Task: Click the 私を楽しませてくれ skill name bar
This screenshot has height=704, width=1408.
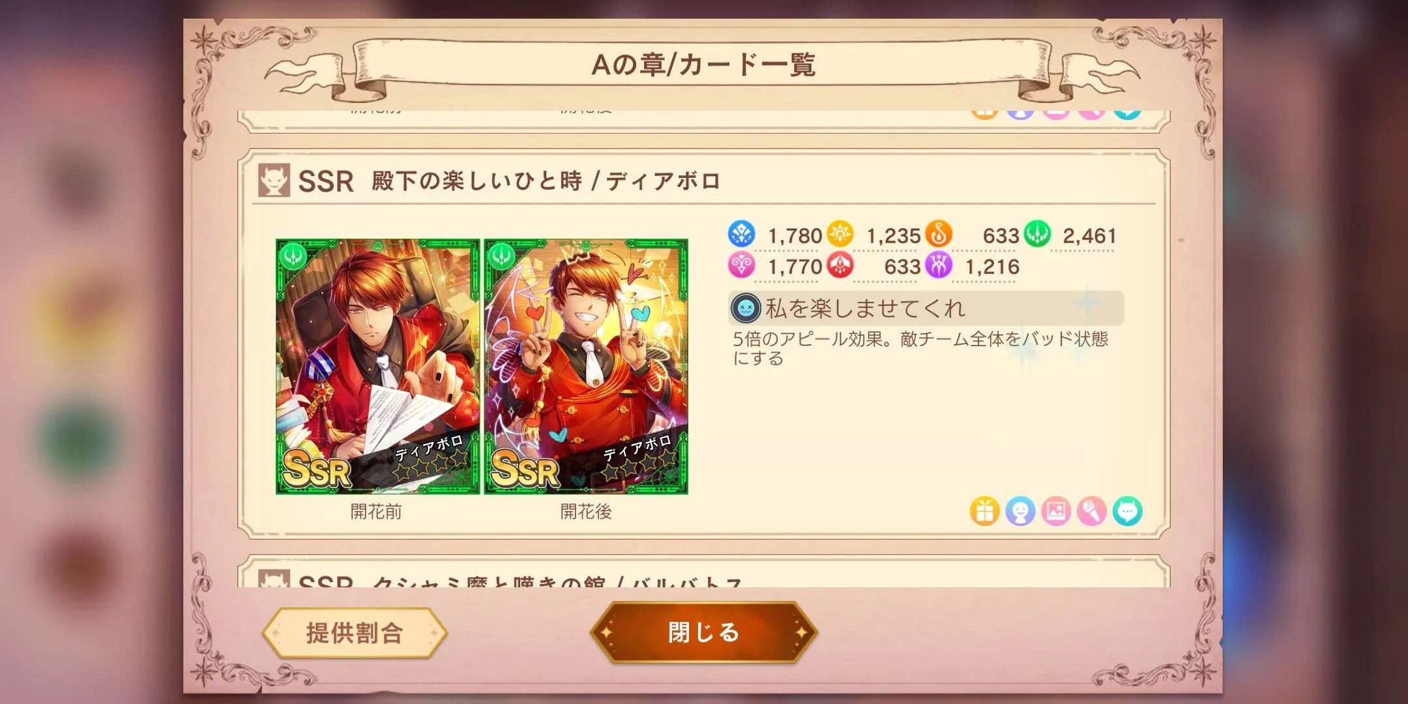Action: point(926,308)
